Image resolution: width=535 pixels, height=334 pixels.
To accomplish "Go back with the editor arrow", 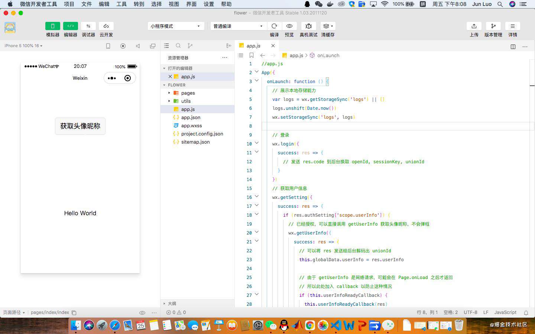I will 263,55.
